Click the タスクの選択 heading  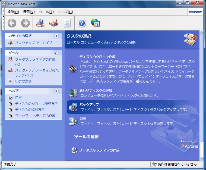coord(79,36)
